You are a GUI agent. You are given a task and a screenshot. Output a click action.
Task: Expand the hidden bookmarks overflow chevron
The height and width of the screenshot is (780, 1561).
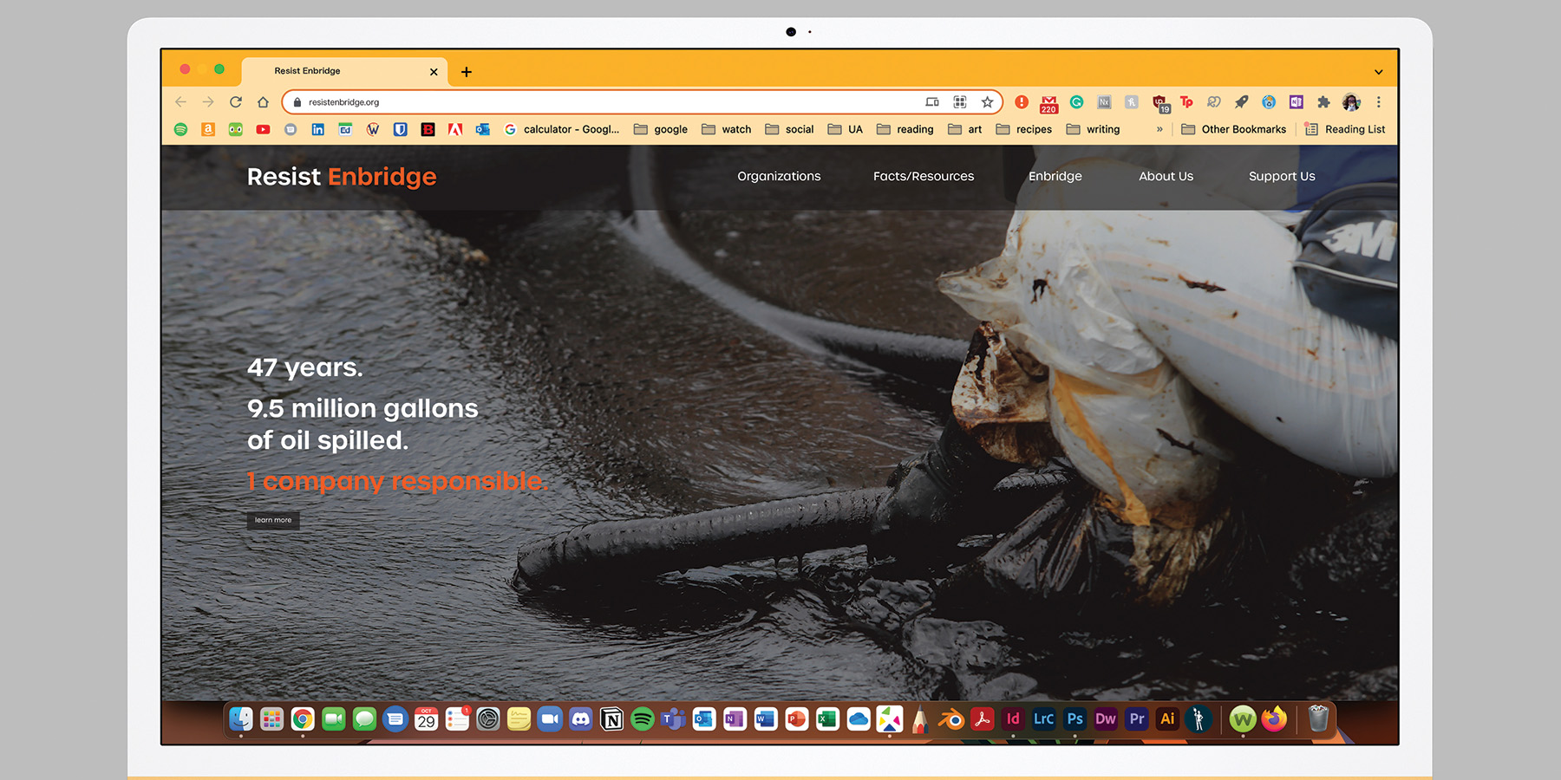click(1159, 129)
